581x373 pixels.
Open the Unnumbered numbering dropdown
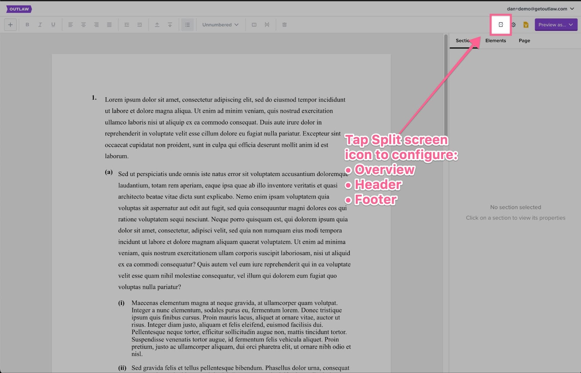click(x=220, y=25)
